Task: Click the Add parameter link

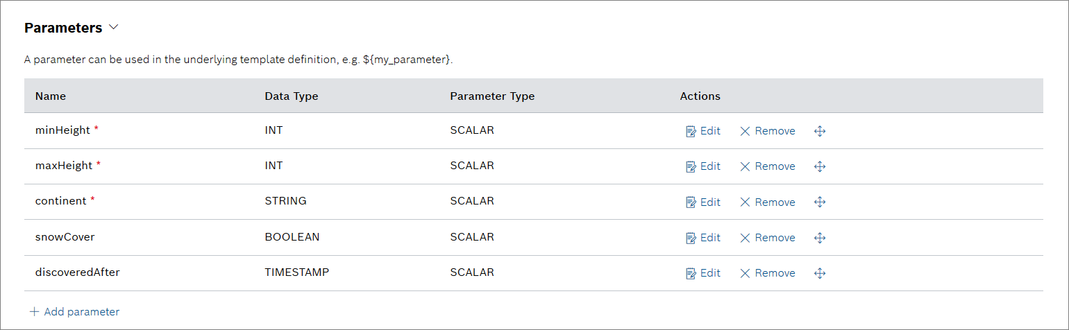Action: point(74,312)
